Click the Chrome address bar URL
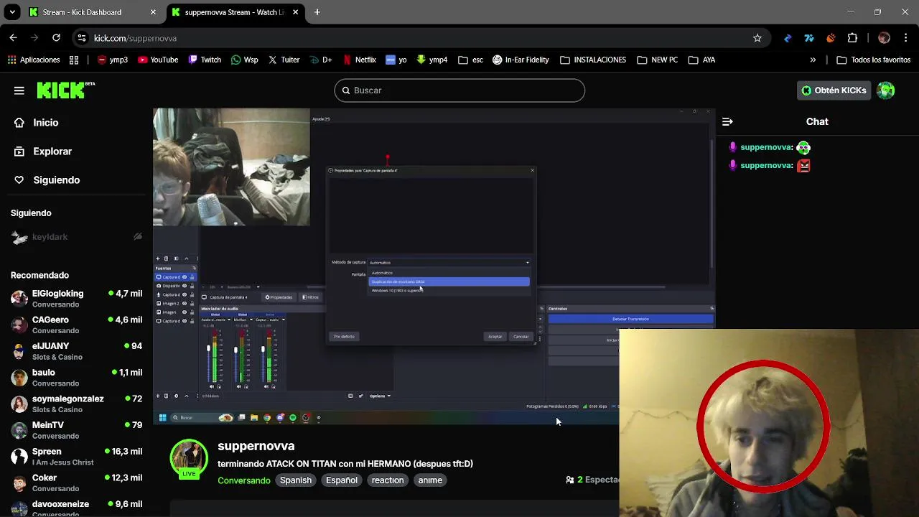Image resolution: width=919 pixels, height=517 pixels. pos(135,38)
